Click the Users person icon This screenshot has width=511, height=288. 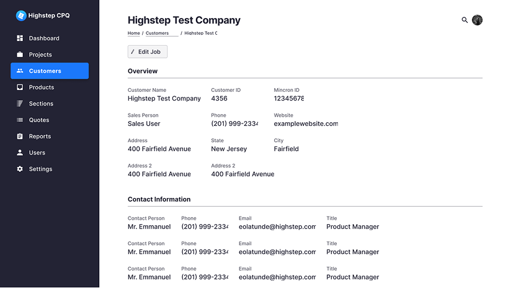[x=20, y=153]
